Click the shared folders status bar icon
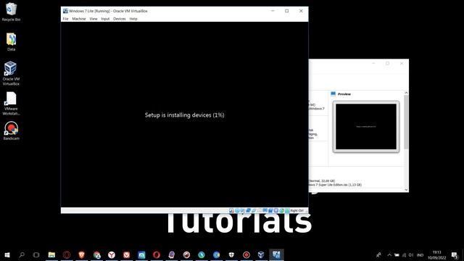The width and height of the screenshot is (464, 261). click(x=260, y=210)
